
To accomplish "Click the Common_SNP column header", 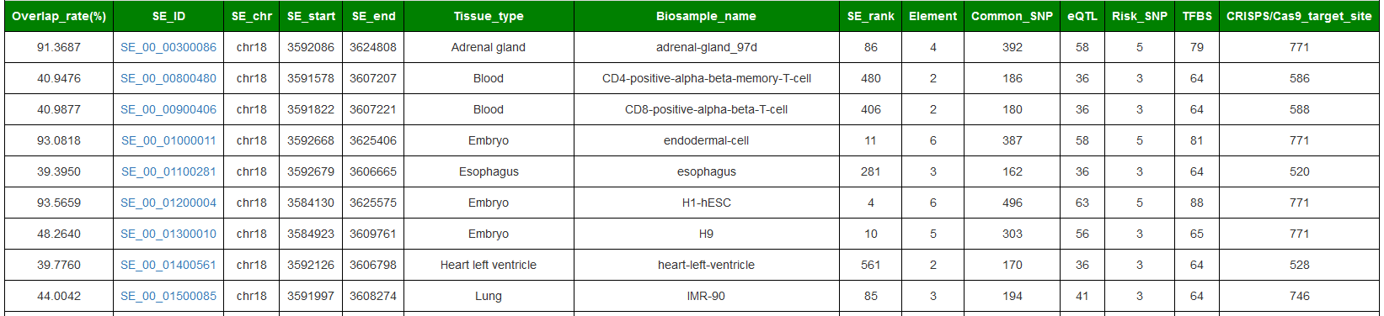I will [1012, 16].
